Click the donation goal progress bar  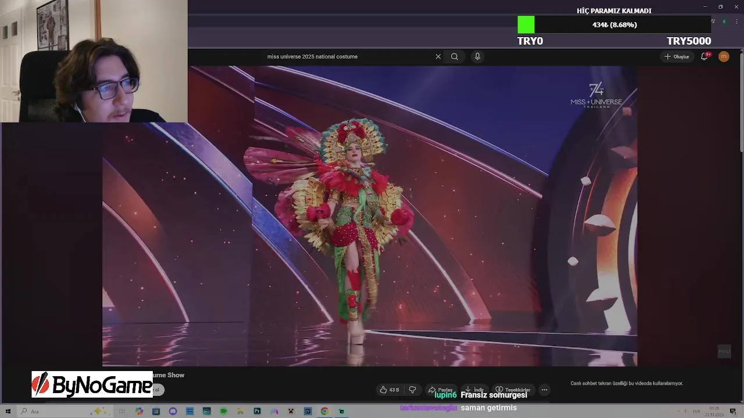point(614,24)
